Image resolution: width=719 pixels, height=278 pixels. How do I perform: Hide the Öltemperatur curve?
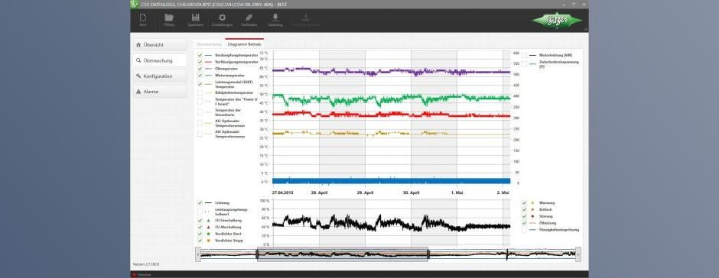pos(200,68)
